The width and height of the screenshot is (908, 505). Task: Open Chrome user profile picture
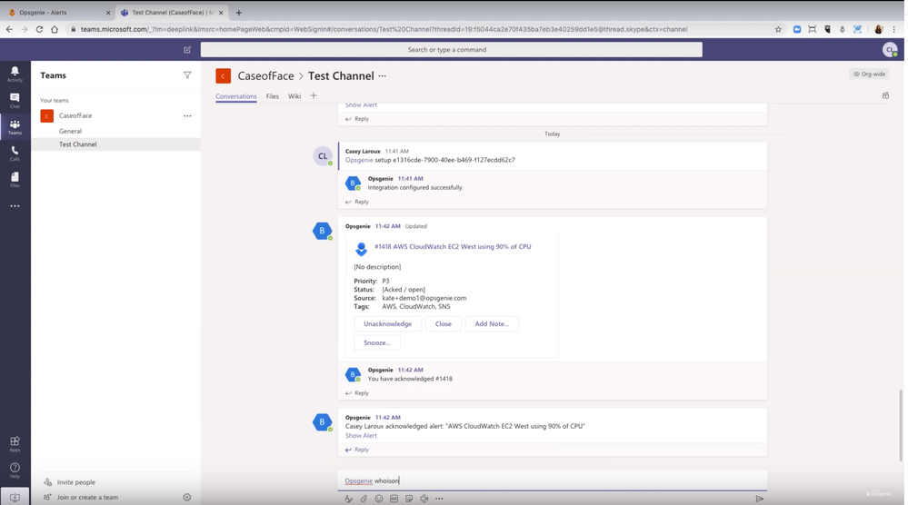(879, 29)
